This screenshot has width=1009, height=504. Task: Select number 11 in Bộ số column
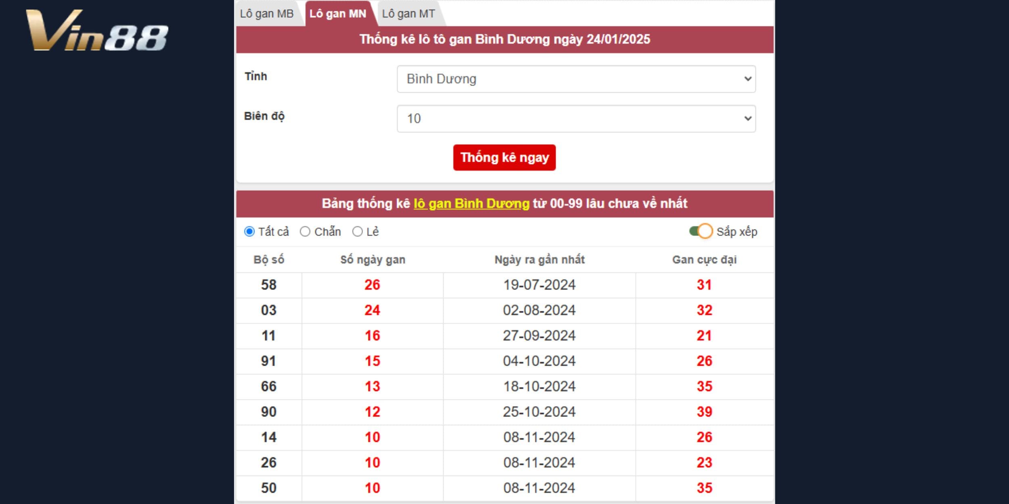(269, 336)
